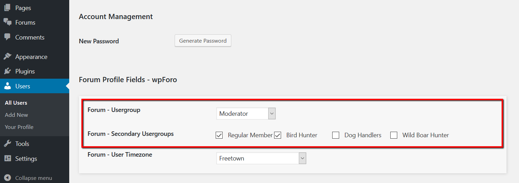Uncheck the Regular Member checkbox

[x=219, y=135]
